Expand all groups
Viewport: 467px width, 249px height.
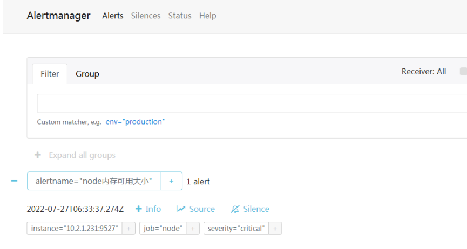pyautogui.click(x=82, y=155)
